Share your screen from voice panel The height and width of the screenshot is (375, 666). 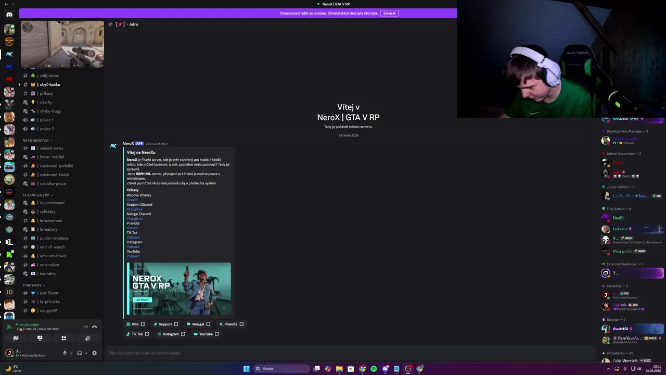pyautogui.click(x=40, y=338)
